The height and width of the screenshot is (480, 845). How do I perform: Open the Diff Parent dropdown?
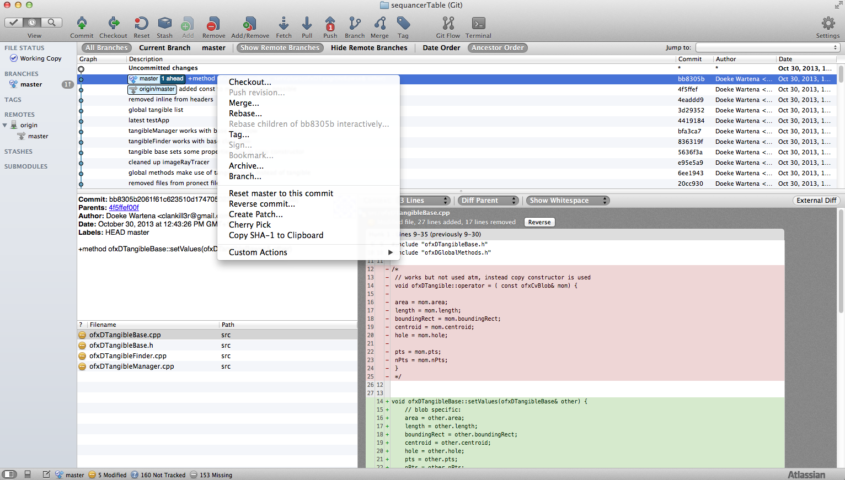pyautogui.click(x=488, y=200)
